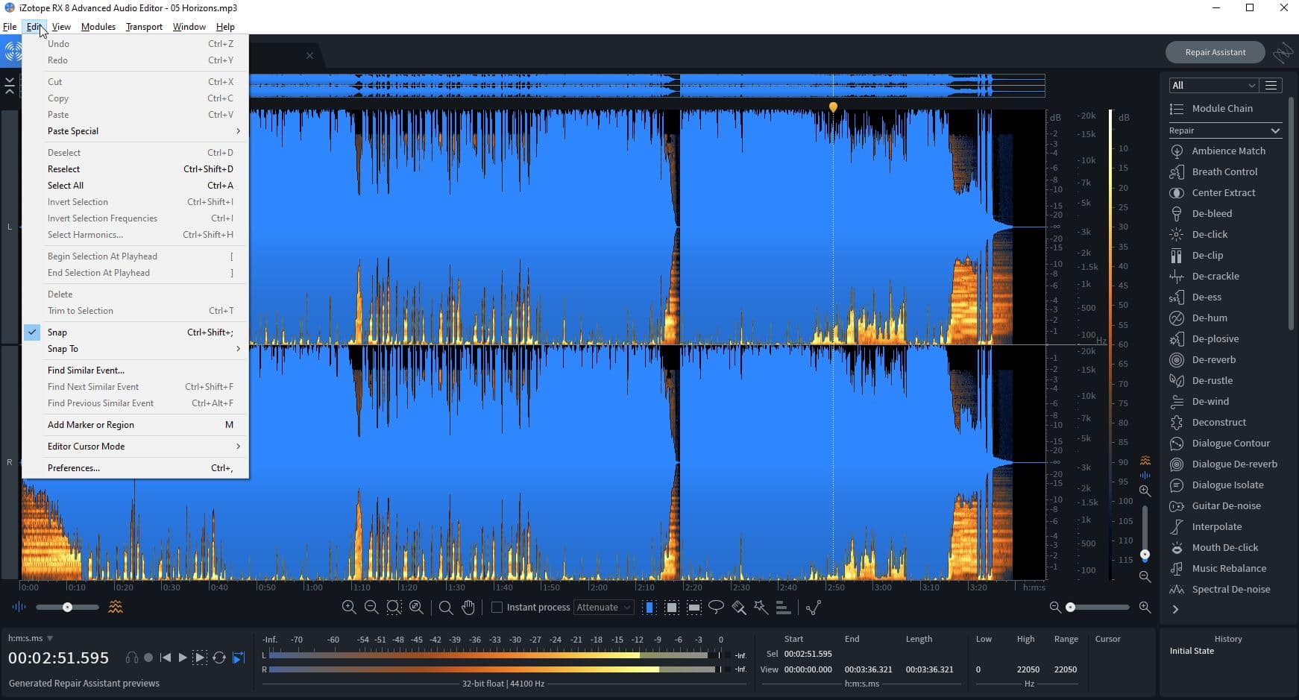Click the Repair Assistant button
1299x700 pixels.
[x=1215, y=52]
